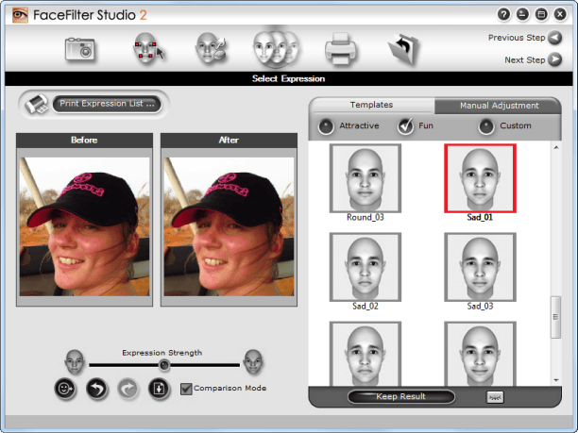Minimize the FaceFilter Studio window
This screenshot has width=578, height=433.
click(522, 14)
